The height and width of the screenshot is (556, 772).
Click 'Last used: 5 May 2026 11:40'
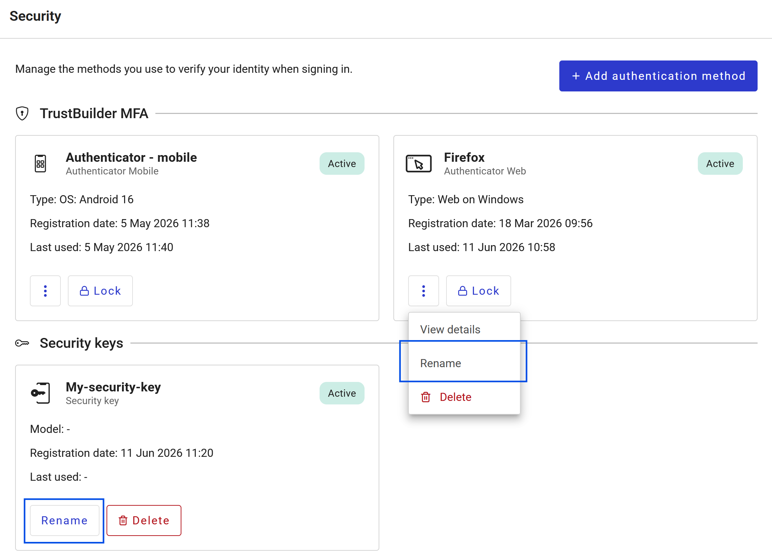[102, 247]
